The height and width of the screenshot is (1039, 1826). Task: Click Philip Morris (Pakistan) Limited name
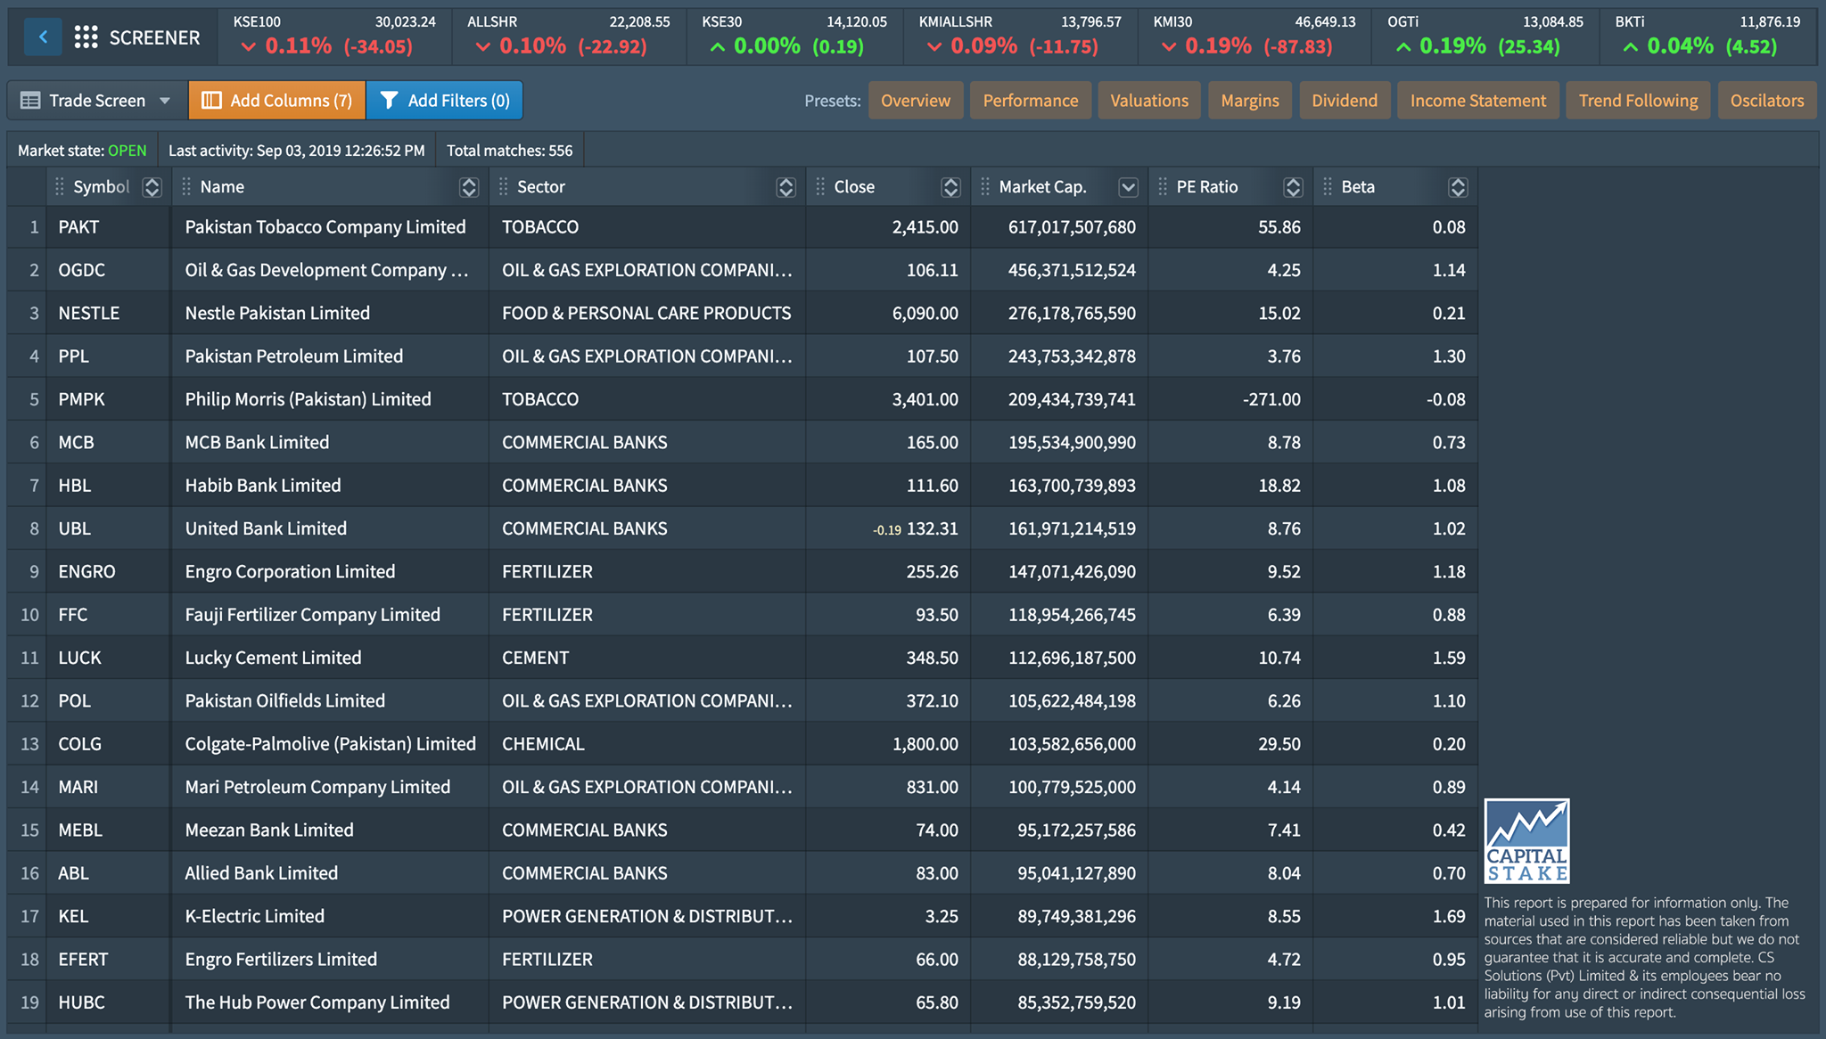[308, 399]
